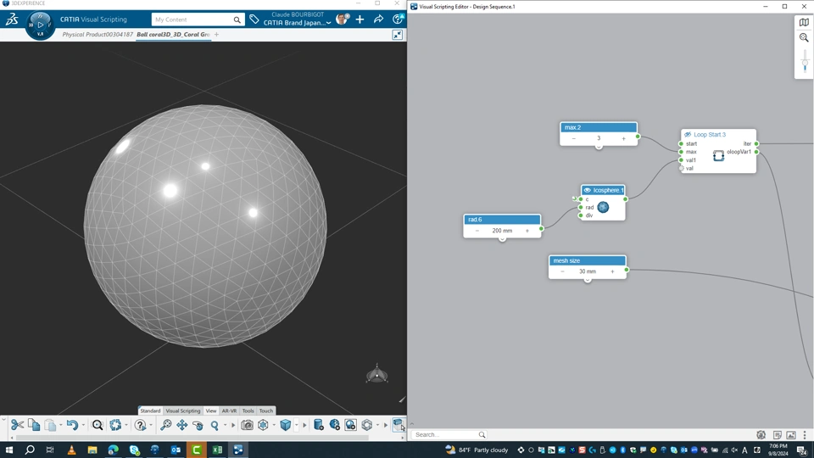The width and height of the screenshot is (814, 458).
Task: Adjust the editor zoom slider handle
Action: pos(805,64)
